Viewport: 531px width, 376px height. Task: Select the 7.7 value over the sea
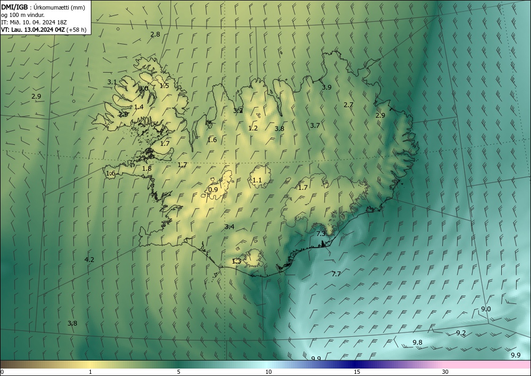[x=336, y=274]
